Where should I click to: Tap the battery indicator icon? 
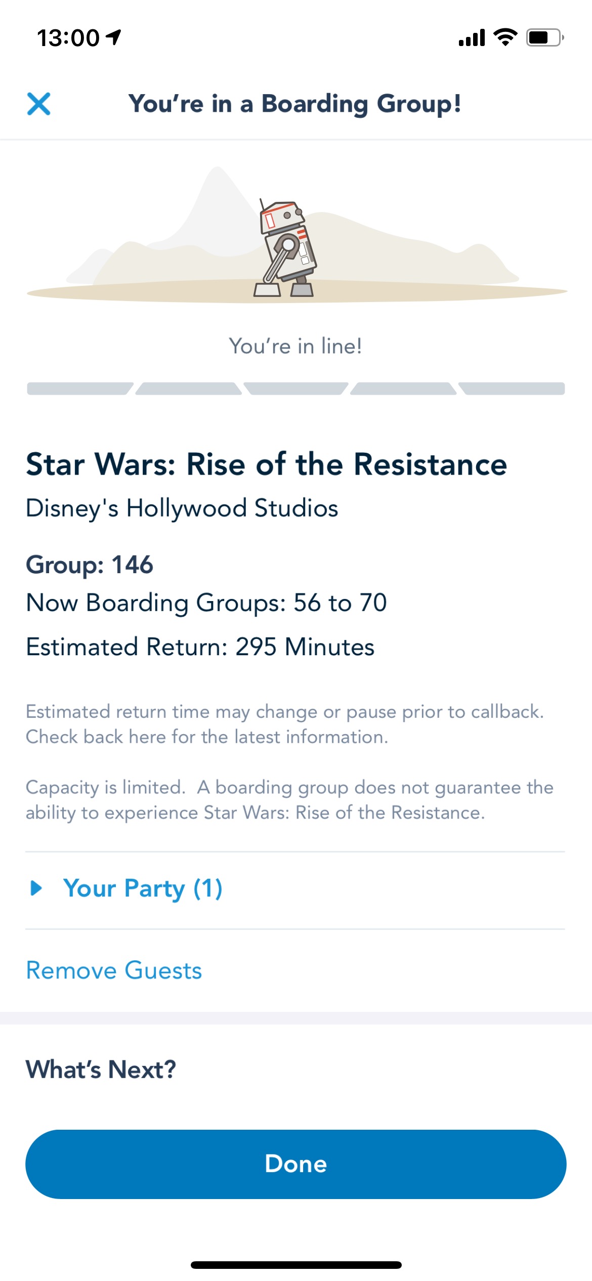click(x=545, y=38)
